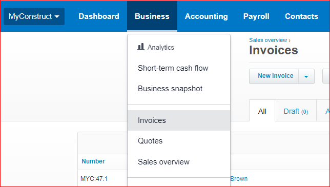Go to the Dashboard menu
The height and width of the screenshot is (187, 330).
point(99,16)
